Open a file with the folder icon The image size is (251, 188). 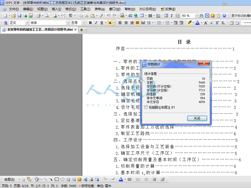point(14,16)
